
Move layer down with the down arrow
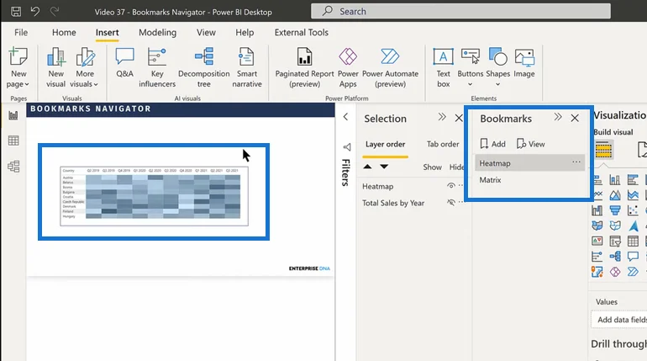tap(384, 167)
